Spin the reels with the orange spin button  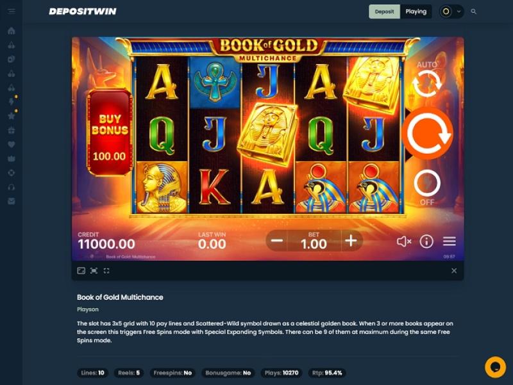[428, 133]
